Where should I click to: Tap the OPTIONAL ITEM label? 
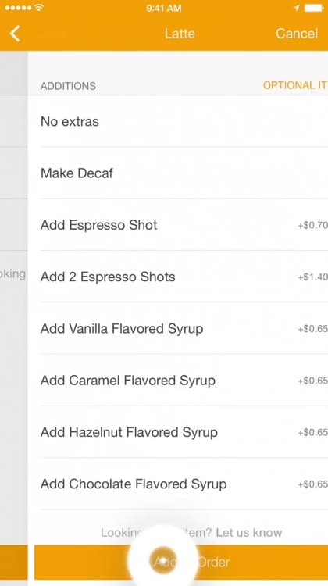click(x=295, y=85)
